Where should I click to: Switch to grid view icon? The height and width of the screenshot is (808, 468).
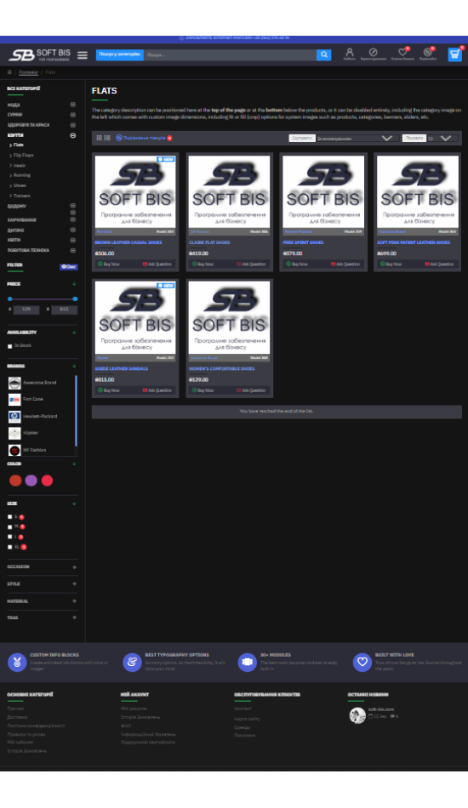[100, 138]
